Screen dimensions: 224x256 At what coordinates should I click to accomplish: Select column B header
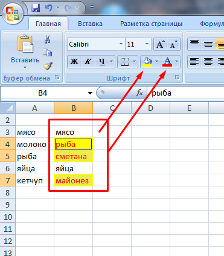[x=74, y=108]
